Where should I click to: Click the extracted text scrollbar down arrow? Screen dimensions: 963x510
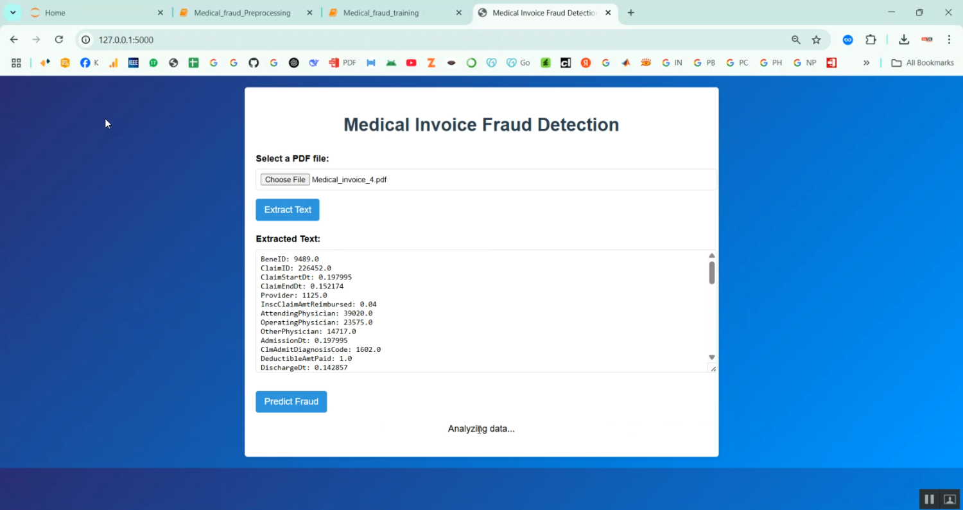(x=711, y=357)
